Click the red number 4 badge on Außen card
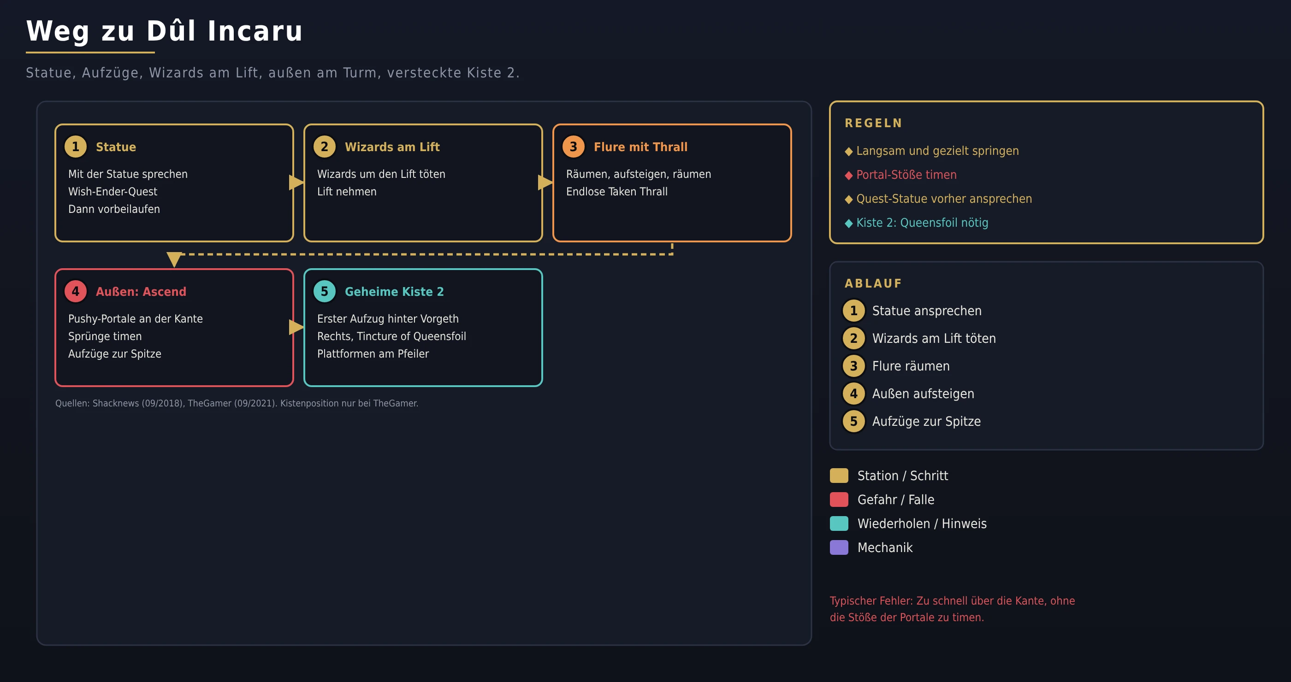Viewport: 1291px width, 682px height. (x=76, y=291)
